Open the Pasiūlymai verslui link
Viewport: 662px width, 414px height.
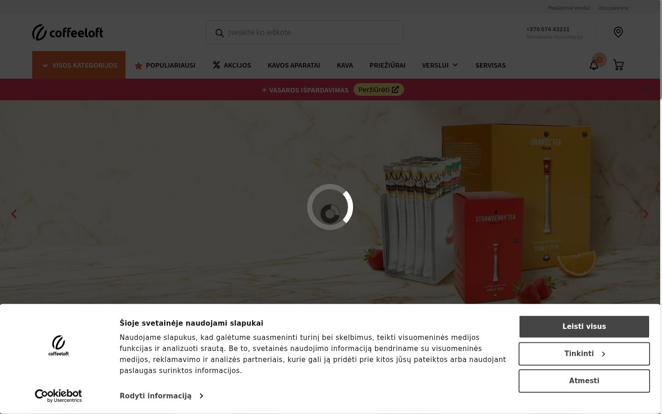pos(569,8)
